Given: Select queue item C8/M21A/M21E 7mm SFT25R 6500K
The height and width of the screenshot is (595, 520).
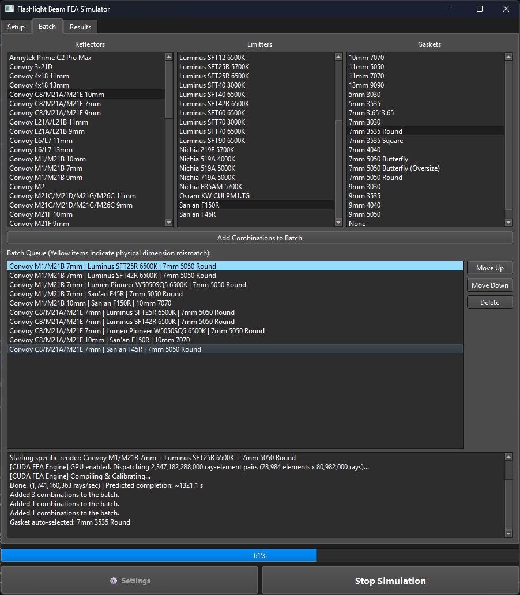Looking at the screenshot, I should click(235, 312).
